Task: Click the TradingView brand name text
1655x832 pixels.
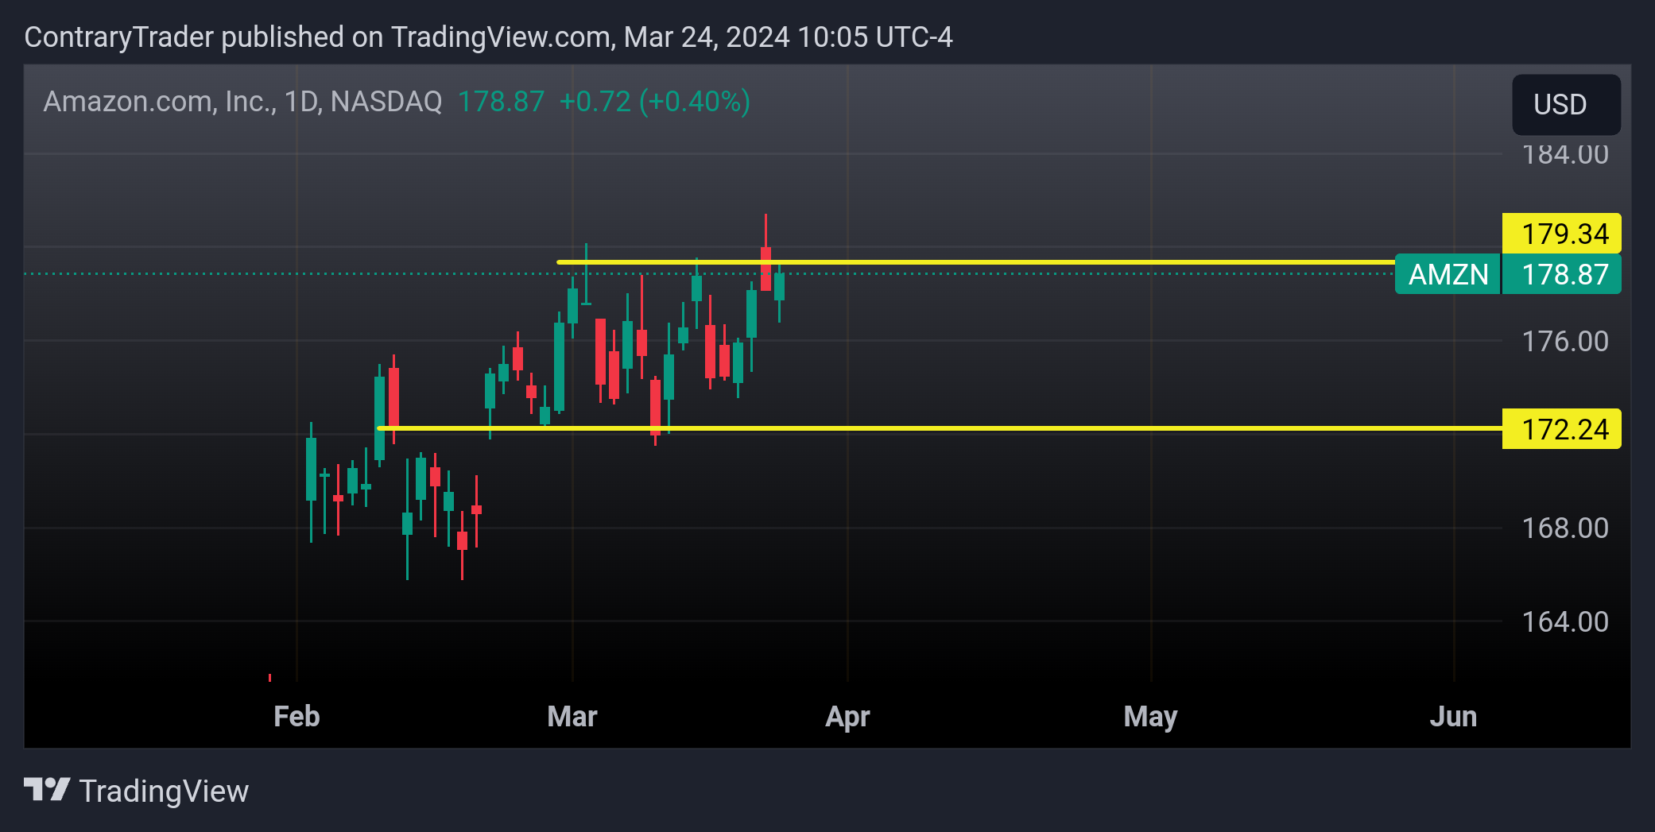Action: (164, 791)
